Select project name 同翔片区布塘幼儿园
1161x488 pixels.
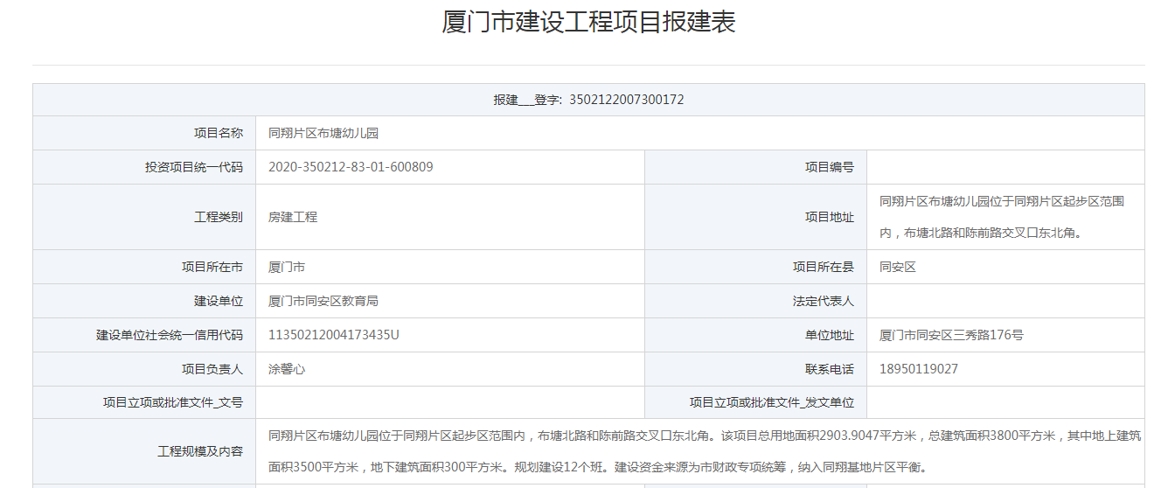click(x=323, y=133)
